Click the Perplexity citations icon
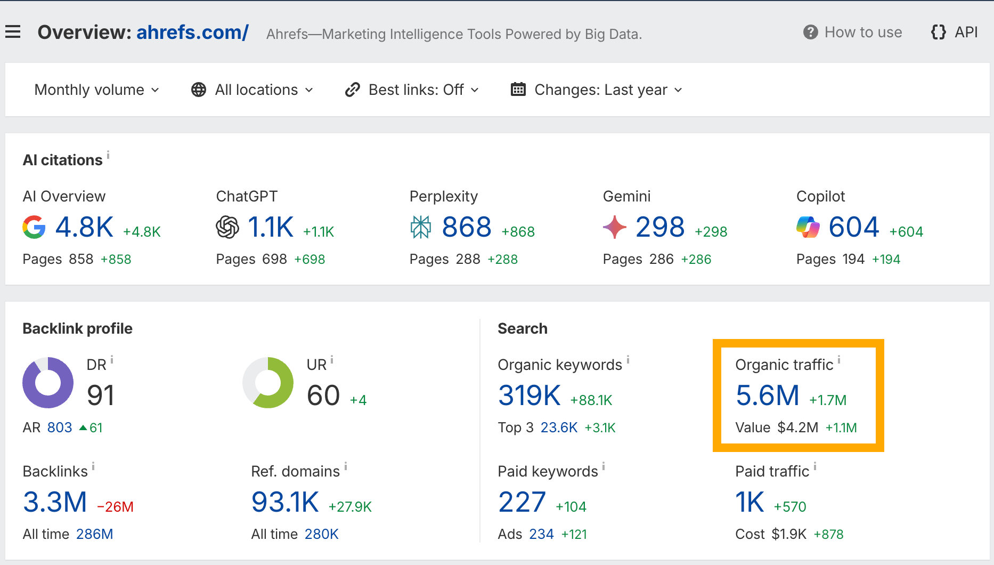Viewport: 994px width, 565px height. [421, 227]
